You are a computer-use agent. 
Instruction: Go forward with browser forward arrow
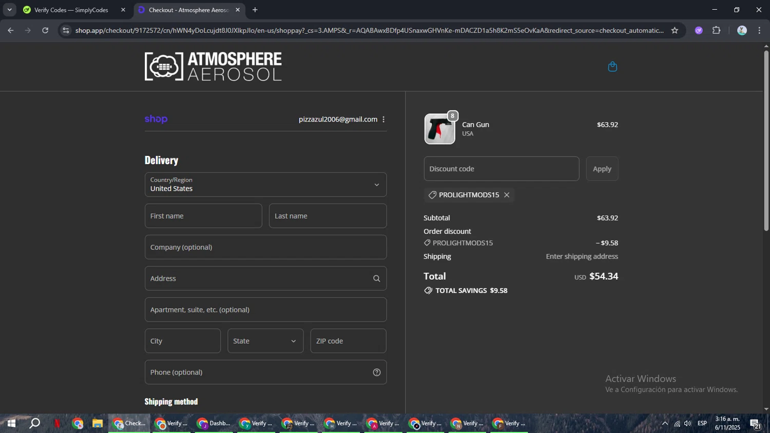pyautogui.click(x=28, y=30)
